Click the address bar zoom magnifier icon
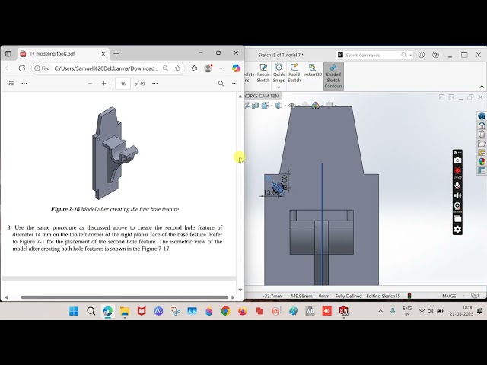This screenshot has height=365, width=487. [166, 68]
